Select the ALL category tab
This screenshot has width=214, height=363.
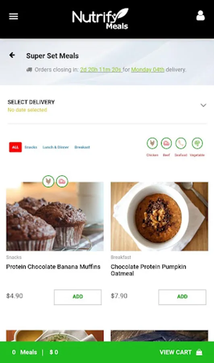coord(15,147)
